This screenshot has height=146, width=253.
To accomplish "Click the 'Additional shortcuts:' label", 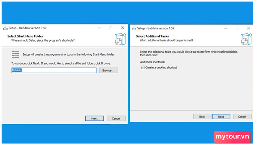I will tap(153, 62).
